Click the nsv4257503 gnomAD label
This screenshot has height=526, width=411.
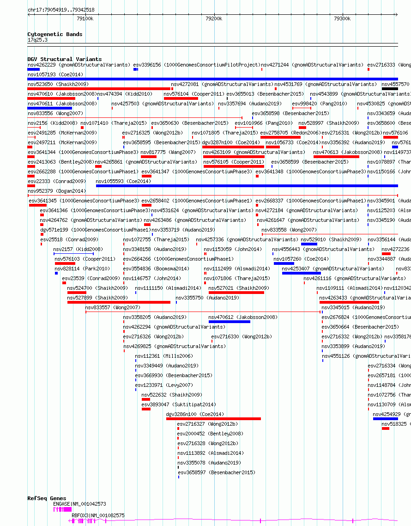point(163,104)
